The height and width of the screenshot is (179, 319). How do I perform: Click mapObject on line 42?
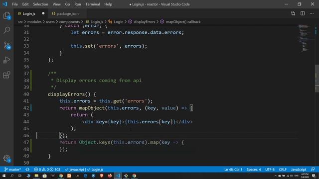click(92, 108)
